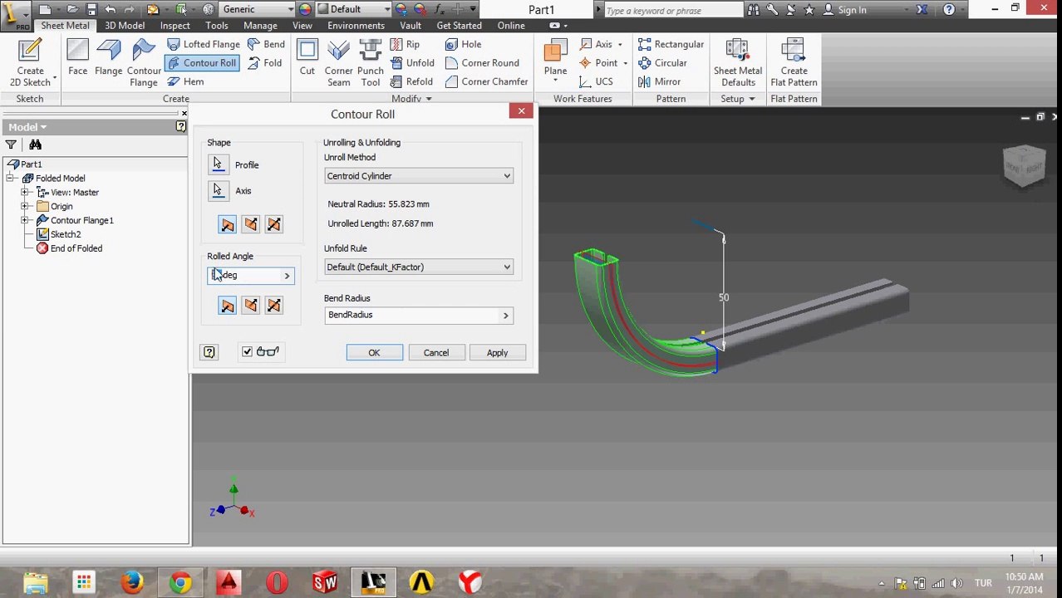Image resolution: width=1062 pixels, height=598 pixels.
Task: Apply the Rectangular pattern tool
Action: (671, 44)
